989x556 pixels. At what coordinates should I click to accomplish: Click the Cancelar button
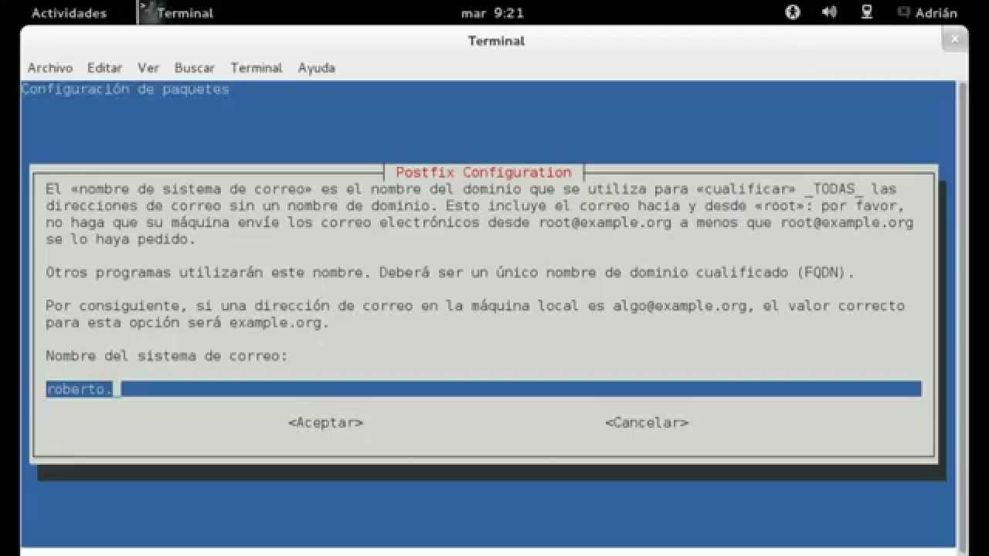click(x=647, y=422)
